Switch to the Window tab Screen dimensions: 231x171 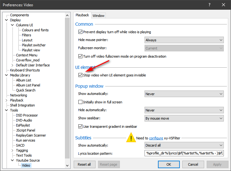[99, 16]
